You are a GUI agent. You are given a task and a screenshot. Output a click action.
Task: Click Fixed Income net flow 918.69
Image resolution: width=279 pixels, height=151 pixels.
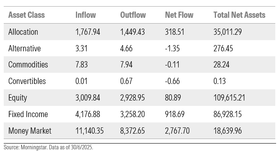(175, 114)
